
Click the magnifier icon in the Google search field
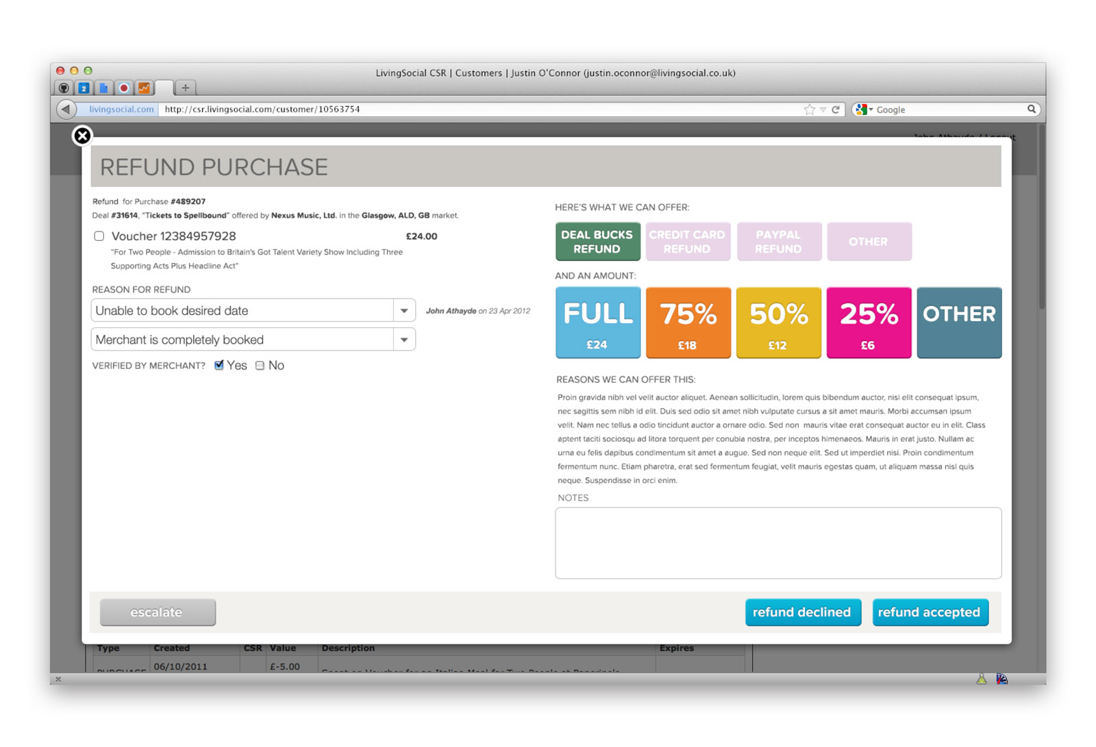click(1032, 109)
